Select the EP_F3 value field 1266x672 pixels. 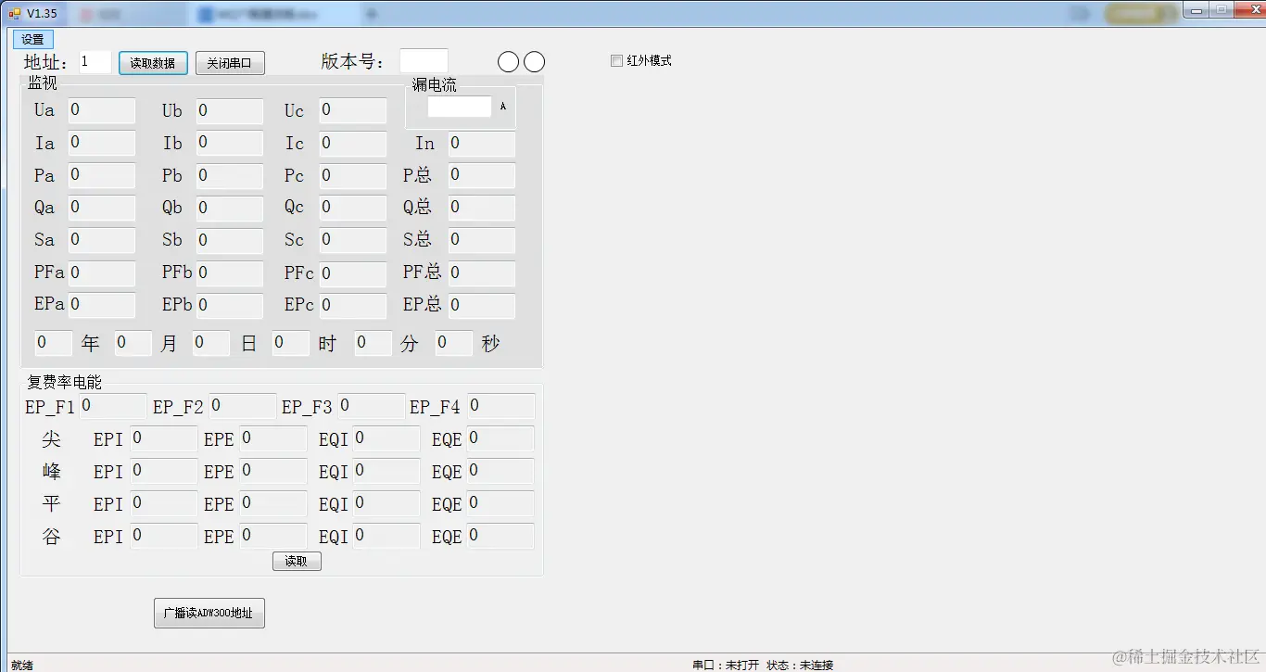click(x=372, y=406)
